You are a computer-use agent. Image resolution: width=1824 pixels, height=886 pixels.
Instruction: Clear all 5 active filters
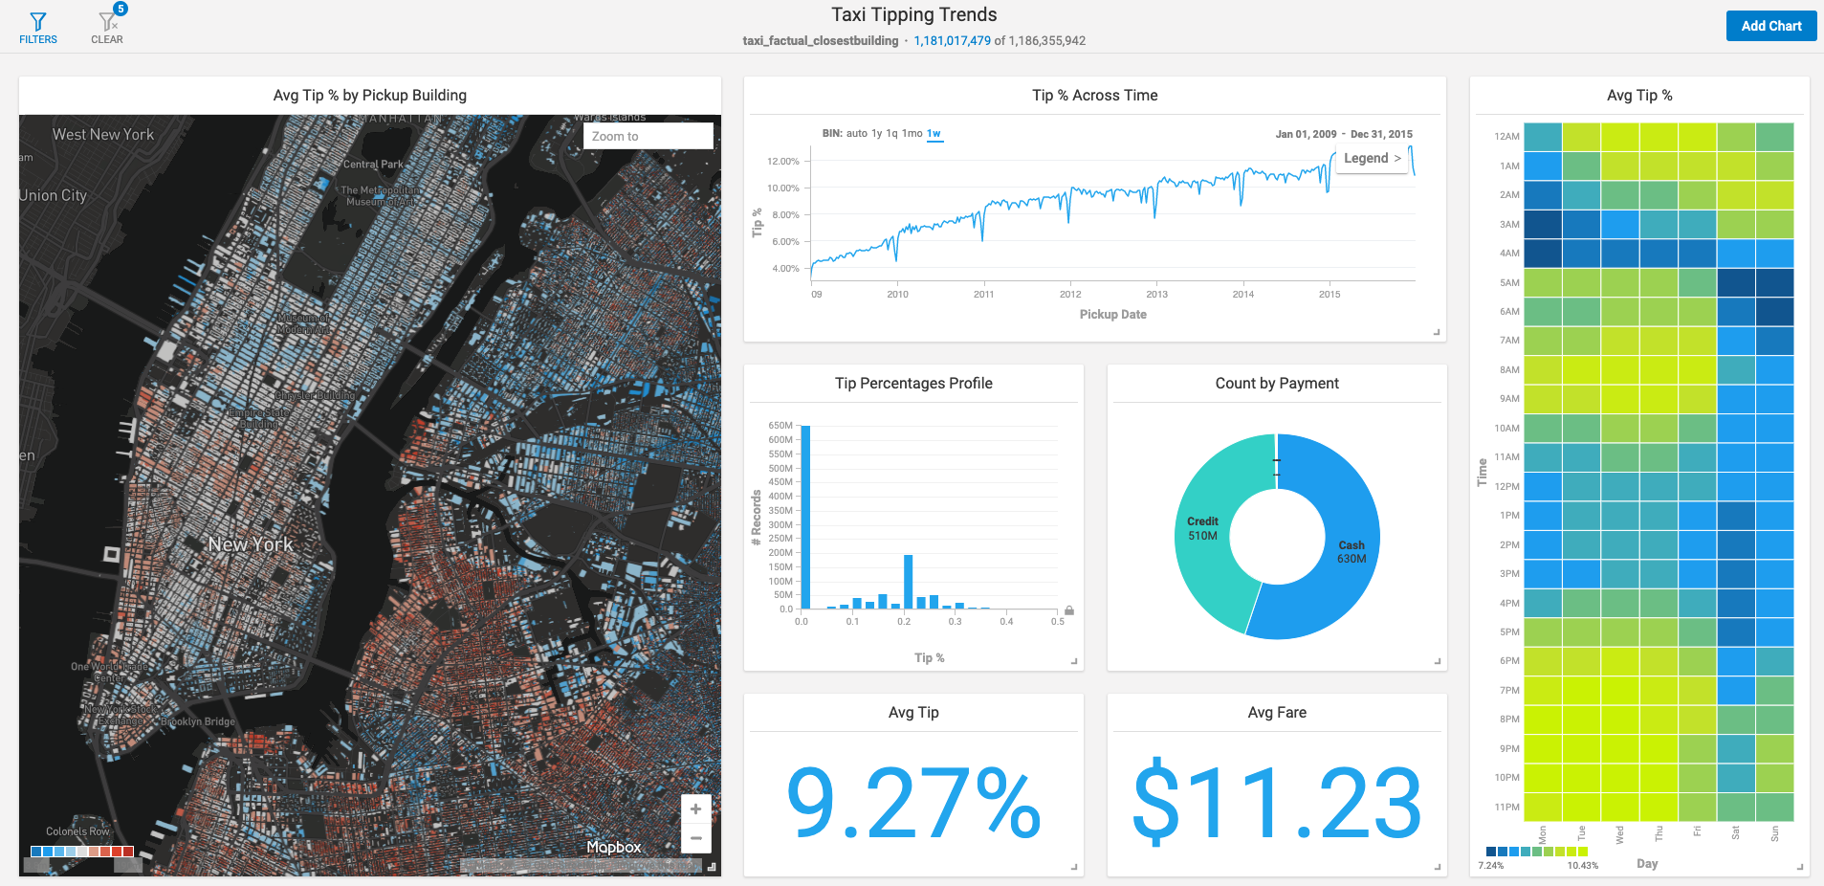point(106,23)
